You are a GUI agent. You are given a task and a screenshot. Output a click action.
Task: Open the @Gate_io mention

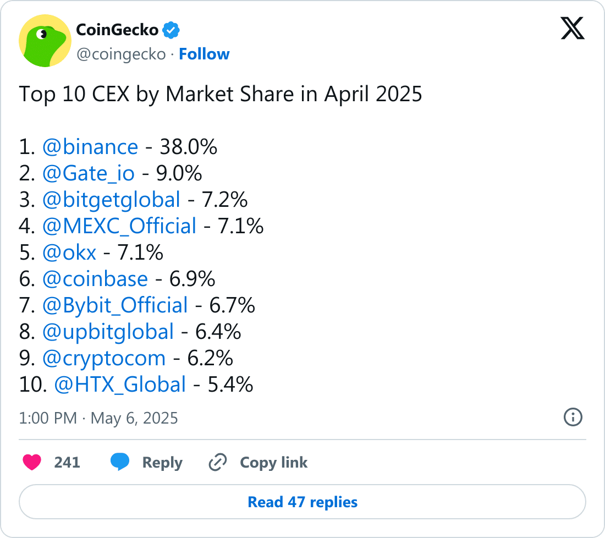89,173
